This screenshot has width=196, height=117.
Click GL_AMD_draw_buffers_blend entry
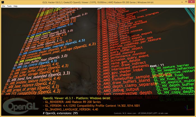click(124, 82)
